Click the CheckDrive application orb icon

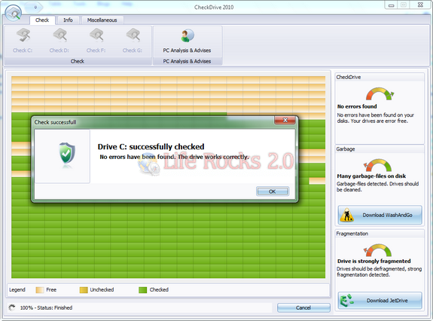tap(13, 13)
